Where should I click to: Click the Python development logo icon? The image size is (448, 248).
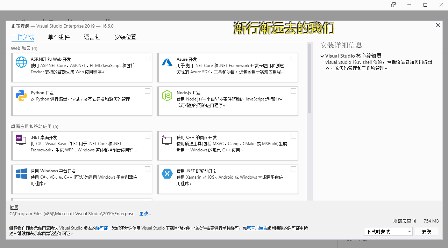click(x=21, y=96)
